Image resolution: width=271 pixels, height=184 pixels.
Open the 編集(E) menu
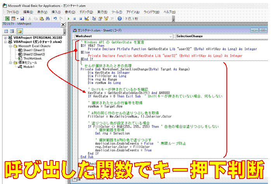pos(28,12)
